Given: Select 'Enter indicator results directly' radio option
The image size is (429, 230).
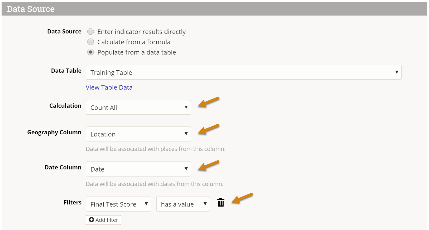Looking at the screenshot, I should coord(91,32).
